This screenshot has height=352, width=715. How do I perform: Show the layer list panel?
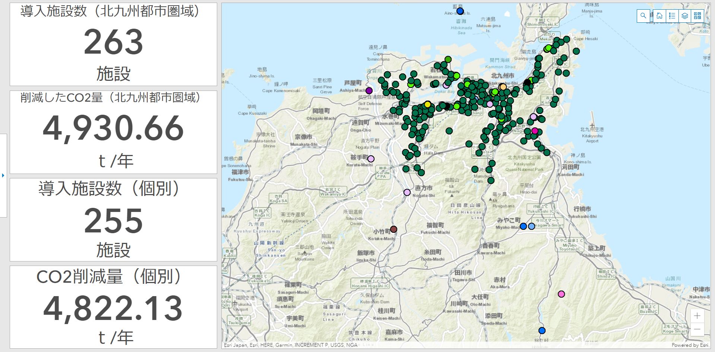click(x=685, y=16)
